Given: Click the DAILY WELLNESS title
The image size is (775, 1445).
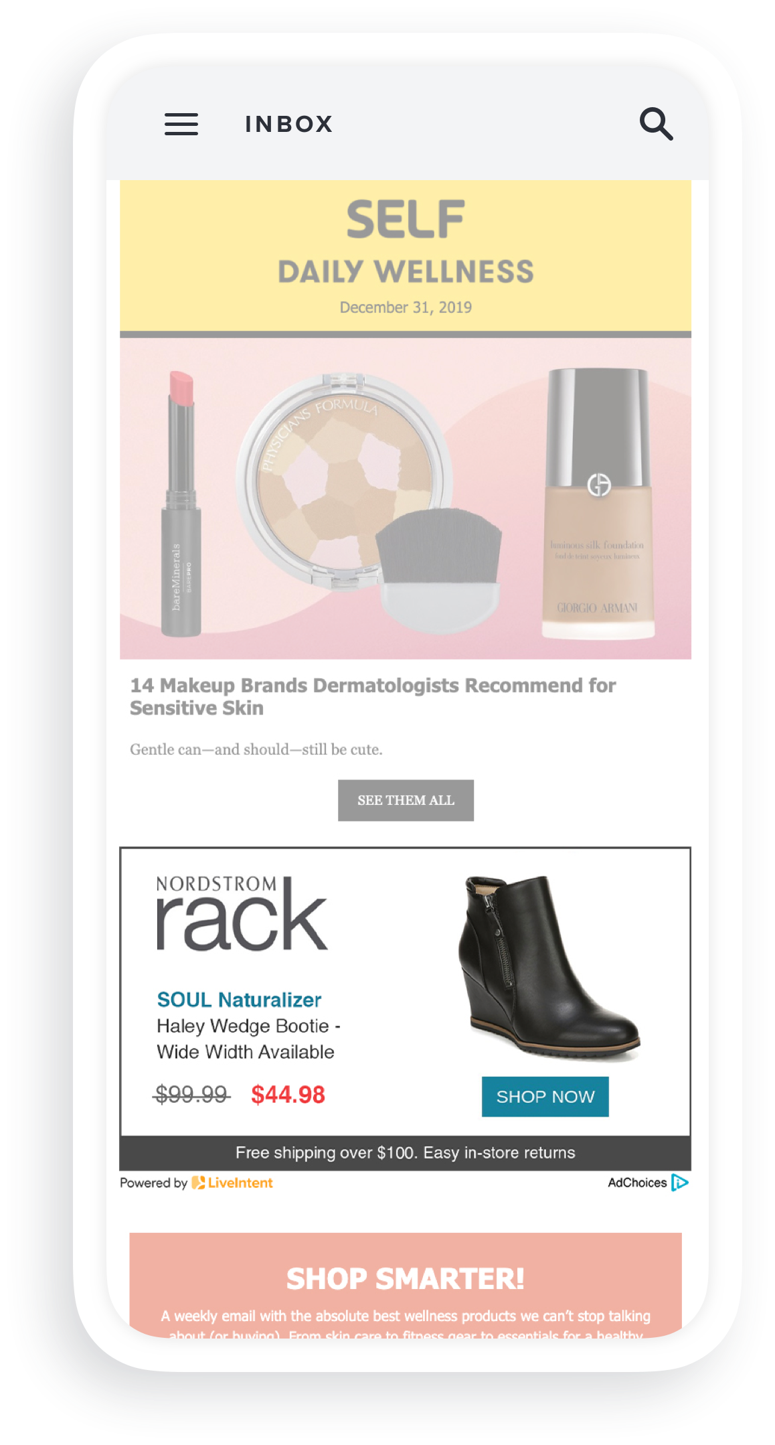Looking at the screenshot, I should [406, 272].
